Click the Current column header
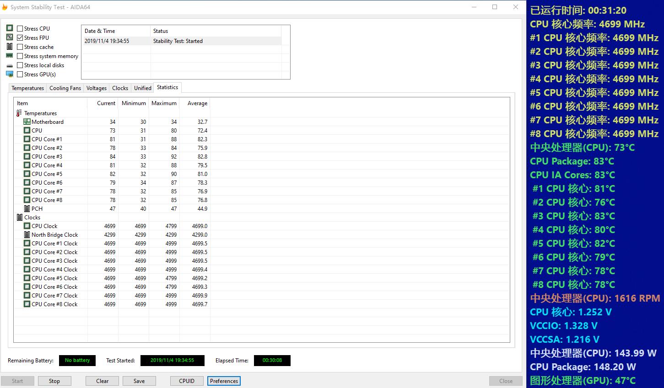 103,103
